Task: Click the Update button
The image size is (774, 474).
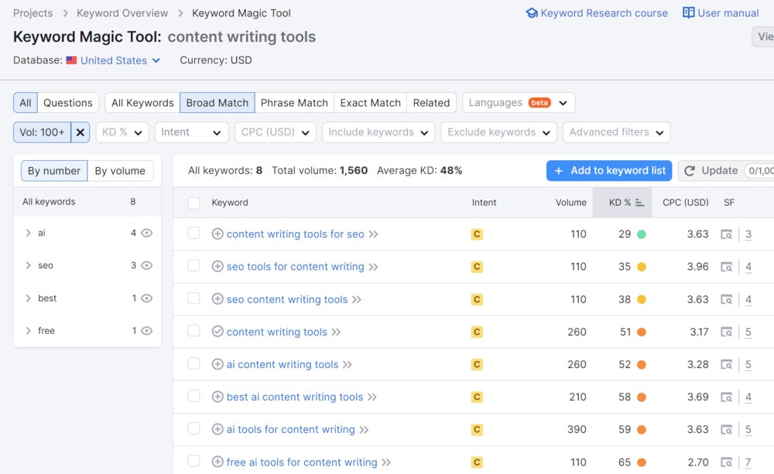Action: point(711,171)
